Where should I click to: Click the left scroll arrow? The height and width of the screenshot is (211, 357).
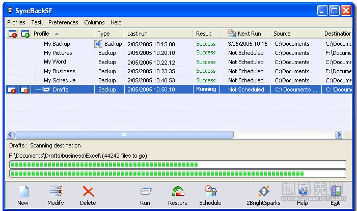pos(10,135)
